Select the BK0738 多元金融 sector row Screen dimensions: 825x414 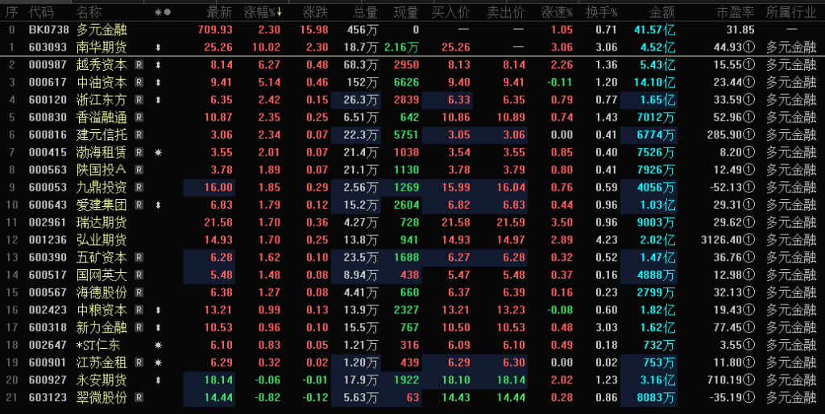point(412,30)
